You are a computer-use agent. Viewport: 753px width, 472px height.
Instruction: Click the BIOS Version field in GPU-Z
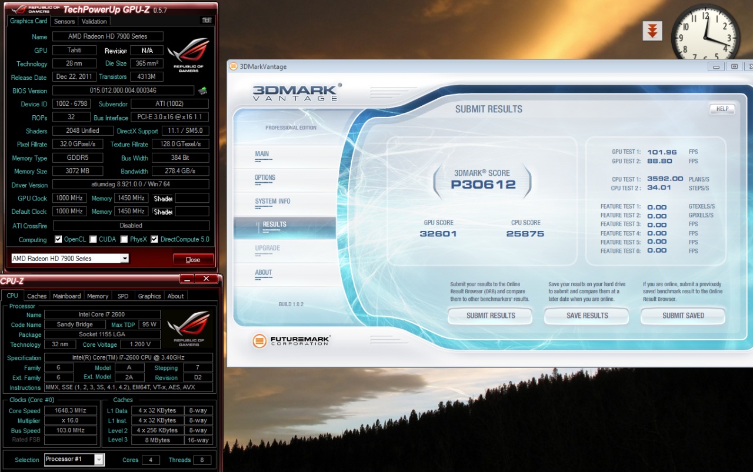tap(123, 91)
